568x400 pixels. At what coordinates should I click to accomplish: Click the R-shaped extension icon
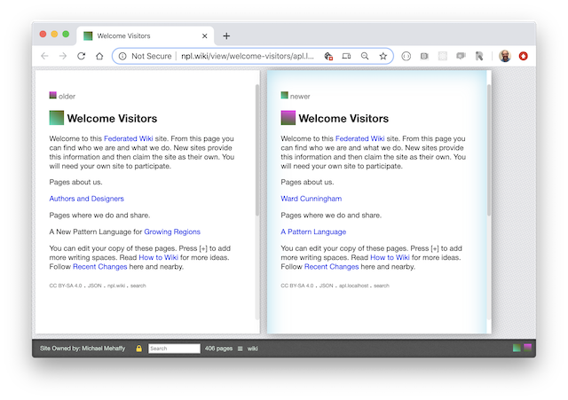[x=479, y=56]
